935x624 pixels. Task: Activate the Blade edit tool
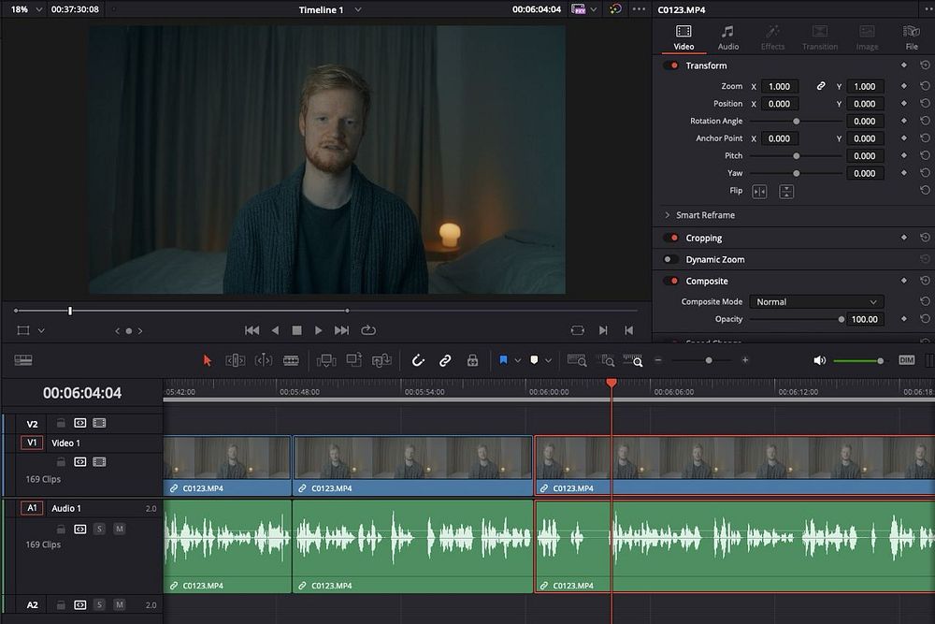(x=291, y=360)
